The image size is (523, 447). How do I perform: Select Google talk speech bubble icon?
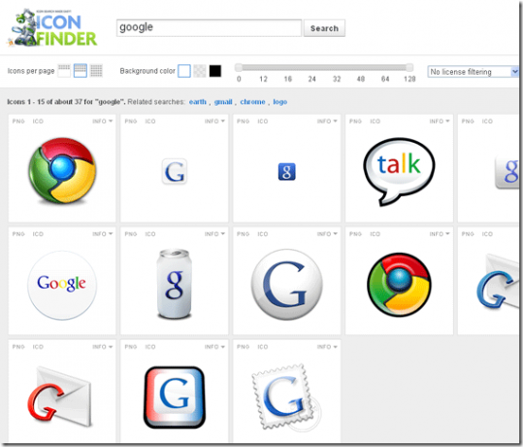click(399, 171)
